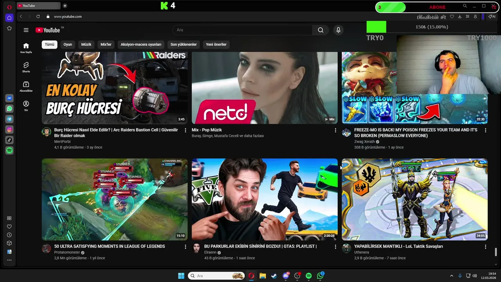Click the heart icon in the Opera toolbar
The width and height of the screenshot is (501, 282).
click(x=452, y=16)
